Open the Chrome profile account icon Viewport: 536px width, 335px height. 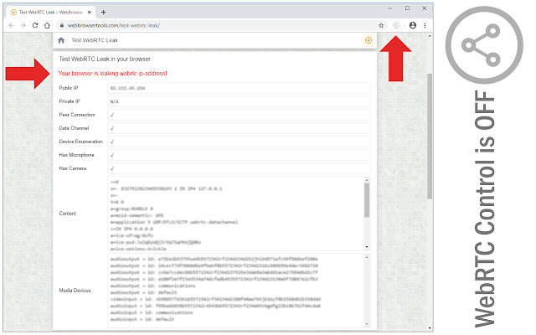[x=413, y=25]
